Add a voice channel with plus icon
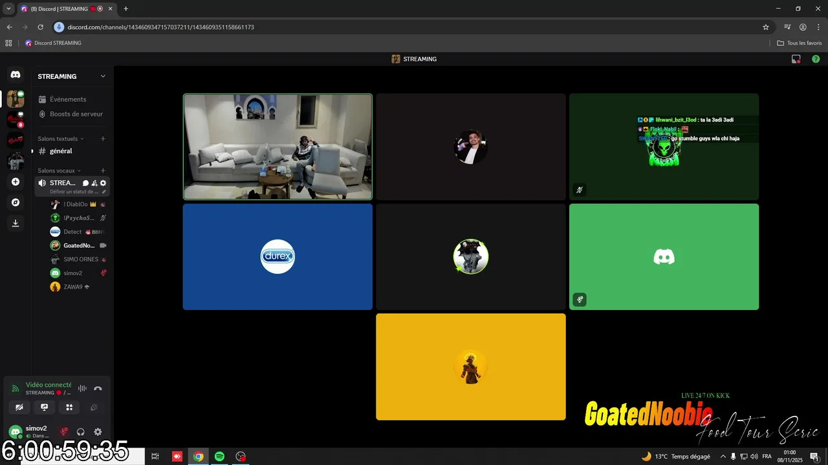The height and width of the screenshot is (465, 828). click(x=103, y=170)
